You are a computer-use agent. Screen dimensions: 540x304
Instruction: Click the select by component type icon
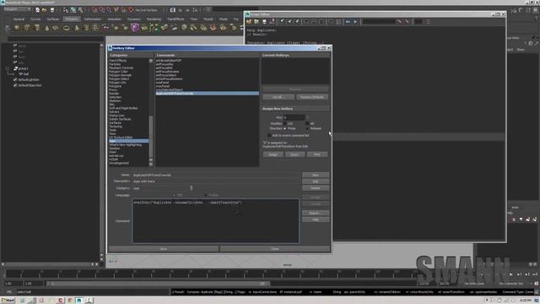tap(81, 10)
